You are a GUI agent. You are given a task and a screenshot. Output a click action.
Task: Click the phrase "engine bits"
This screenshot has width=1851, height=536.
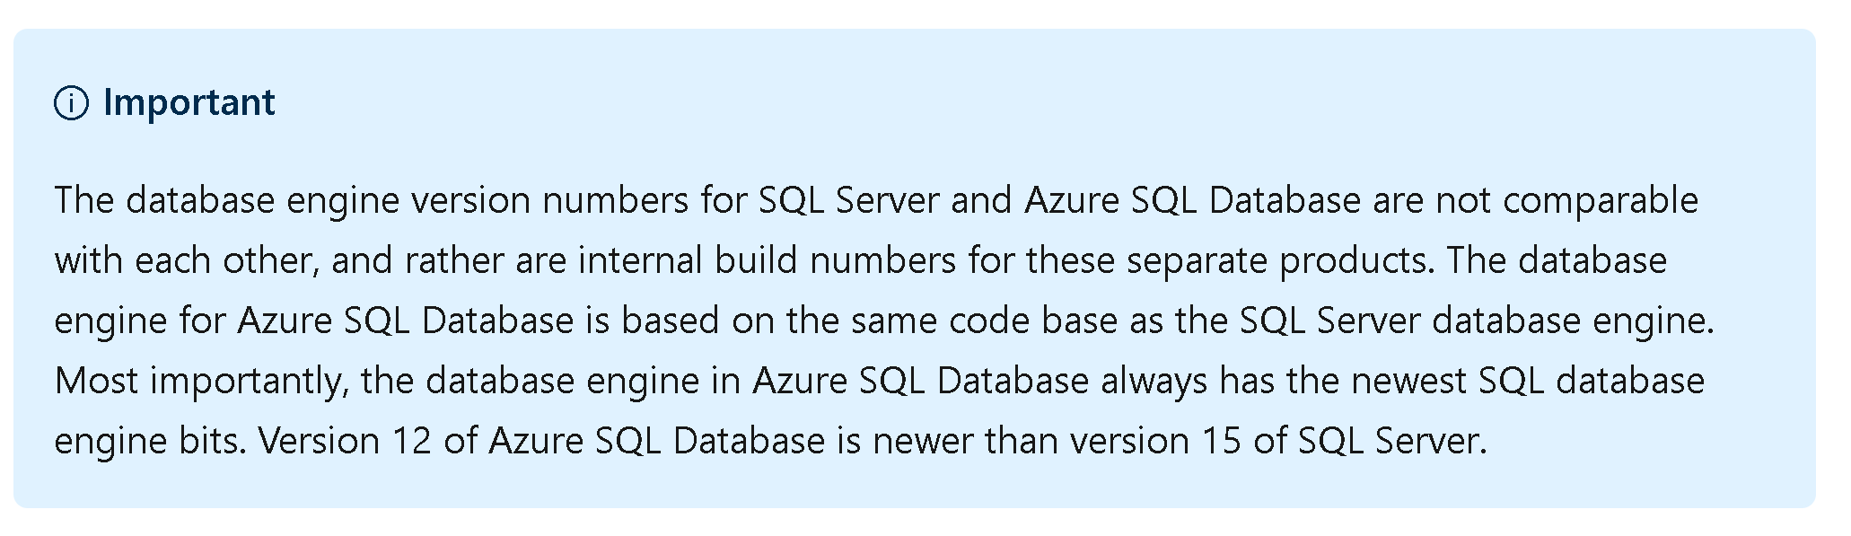pyautogui.click(x=149, y=441)
